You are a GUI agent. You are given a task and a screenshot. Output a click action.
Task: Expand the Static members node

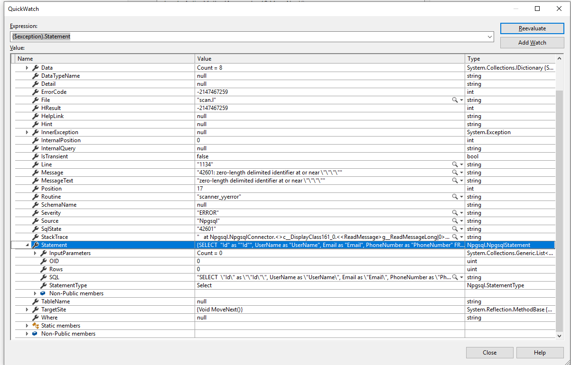point(27,325)
